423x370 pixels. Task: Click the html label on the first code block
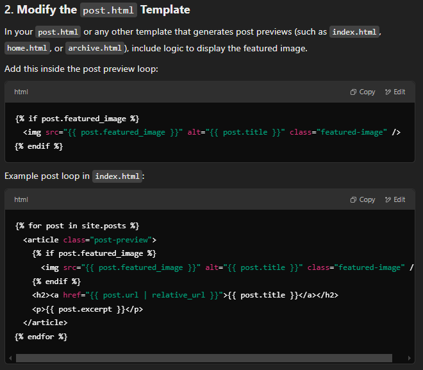pos(21,92)
